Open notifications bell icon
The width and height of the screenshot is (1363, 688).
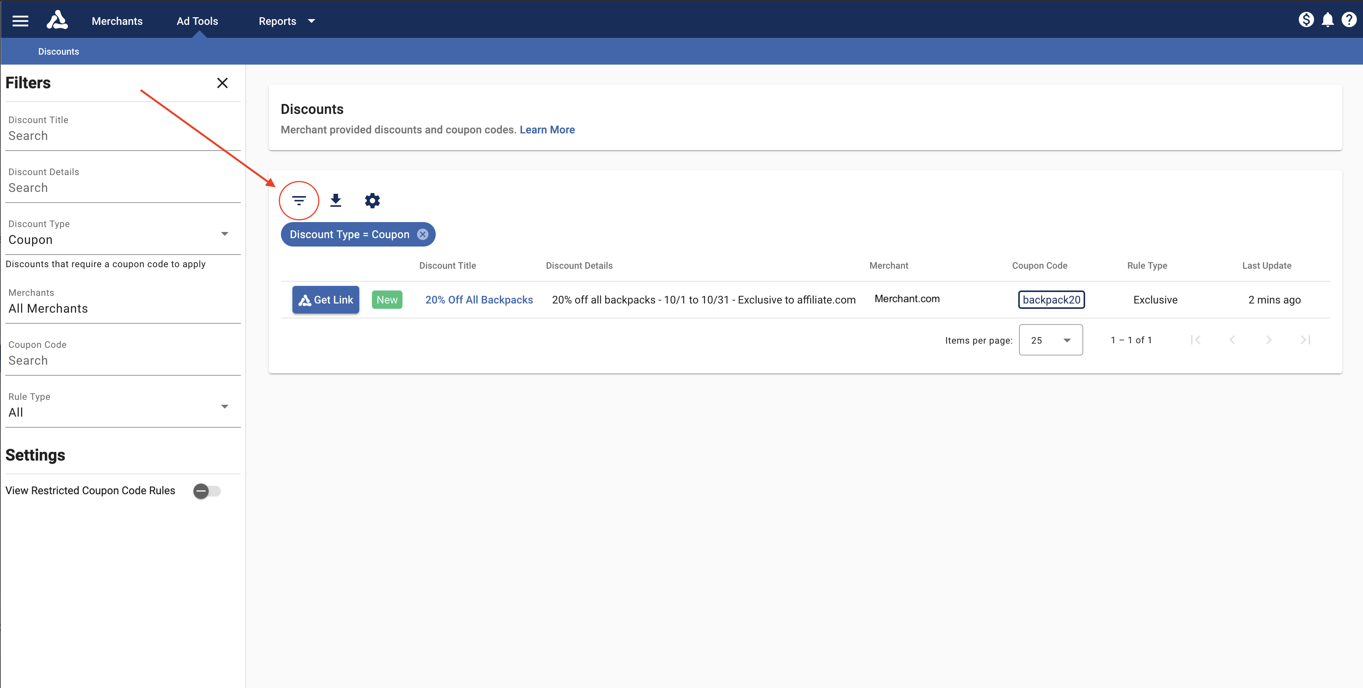[x=1327, y=20]
